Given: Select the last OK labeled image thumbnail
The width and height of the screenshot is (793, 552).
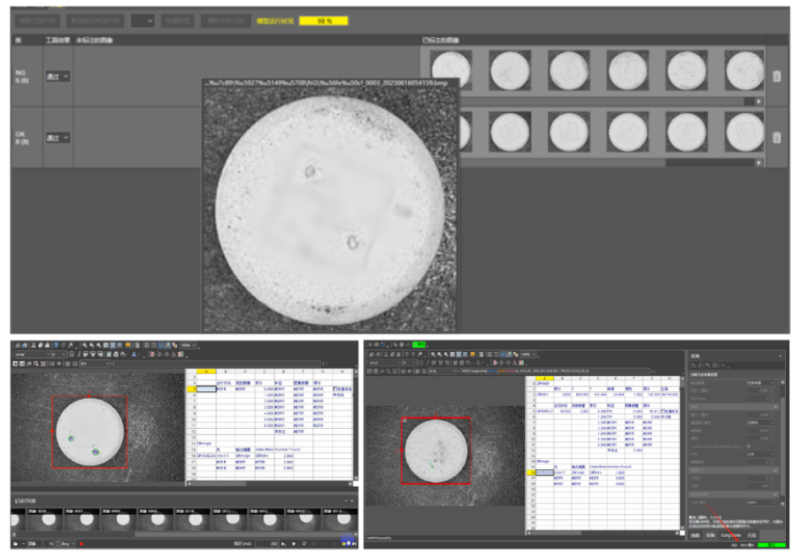Looking at the screenshot, I should [744, 131].
